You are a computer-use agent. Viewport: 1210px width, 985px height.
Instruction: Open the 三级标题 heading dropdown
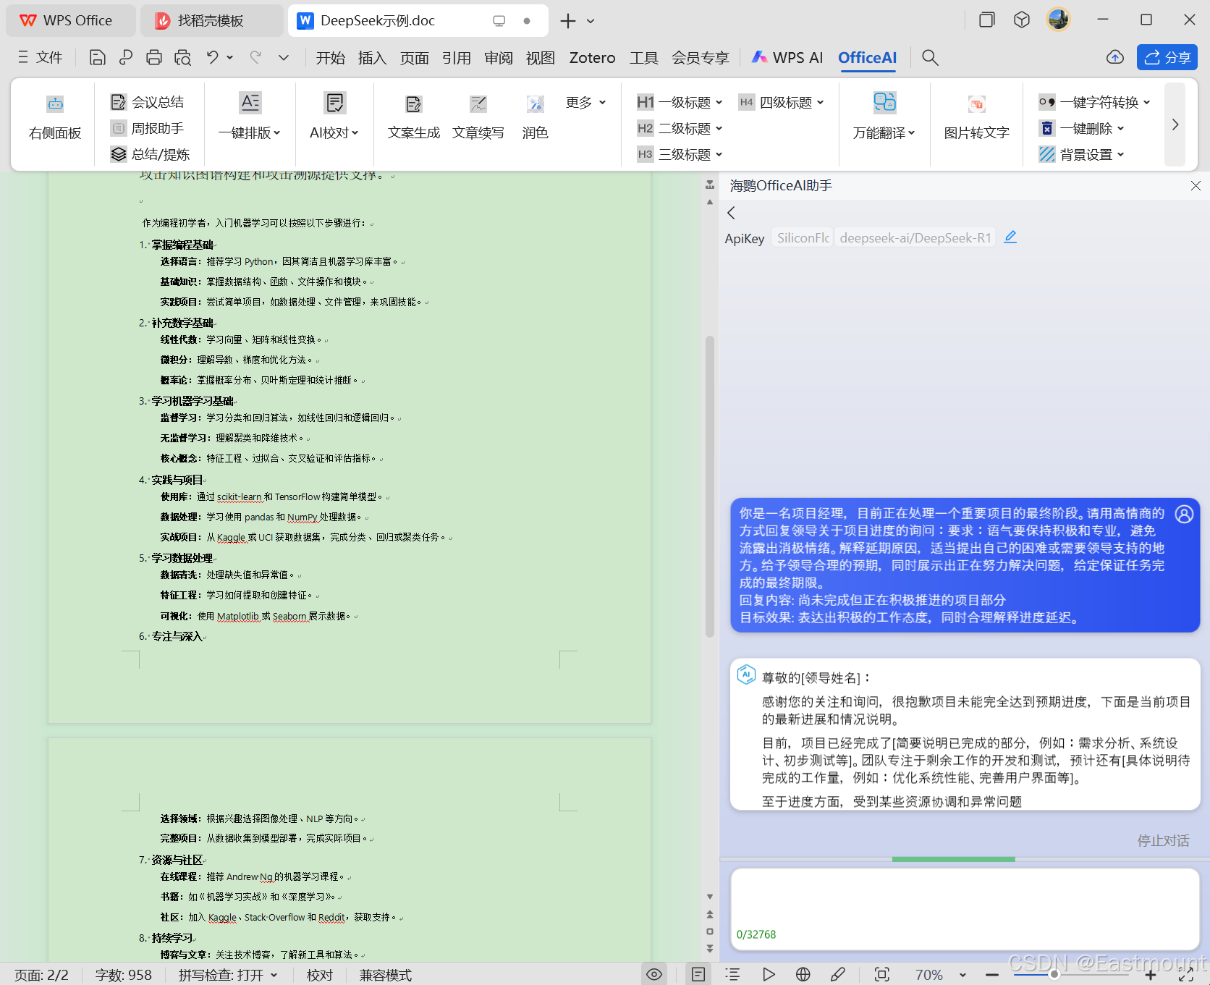tap(680, 154)
